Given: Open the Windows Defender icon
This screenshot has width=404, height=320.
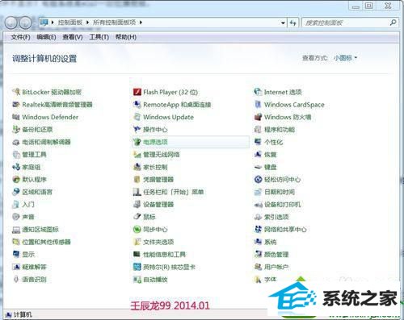Looking at the screenshot, I should 16,117.
